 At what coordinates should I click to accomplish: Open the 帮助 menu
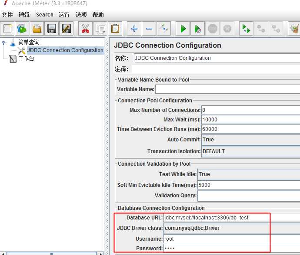98,15
